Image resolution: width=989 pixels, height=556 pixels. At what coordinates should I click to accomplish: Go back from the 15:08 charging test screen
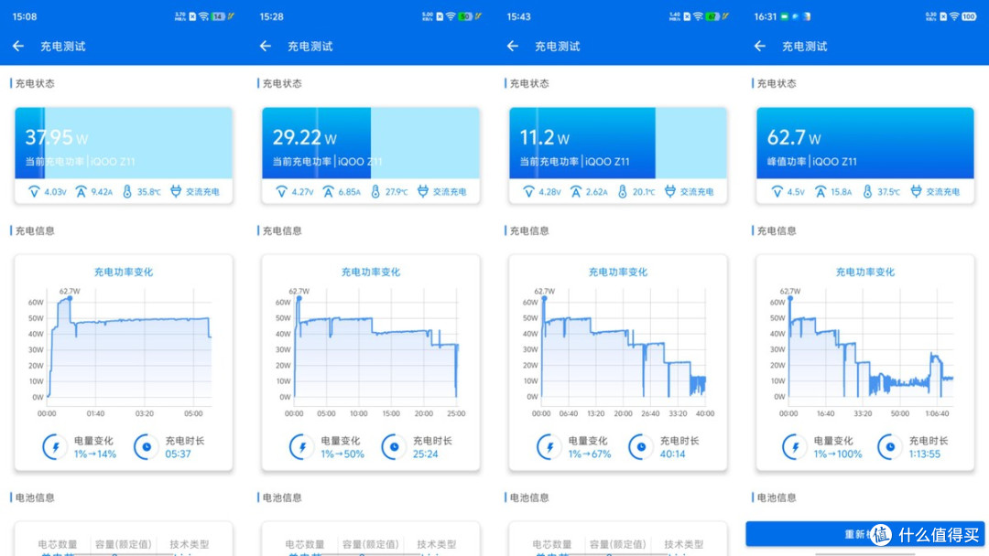(x=18, y=46)
